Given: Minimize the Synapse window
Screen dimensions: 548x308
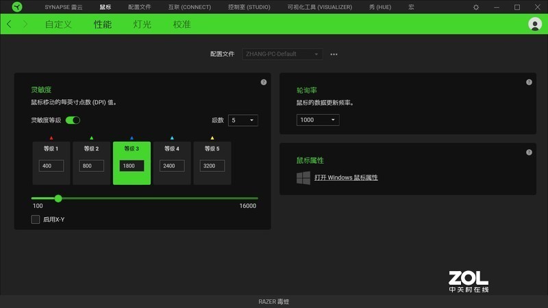Looking at the screenshot, I should pyautogui.click(x=496, y=7).
